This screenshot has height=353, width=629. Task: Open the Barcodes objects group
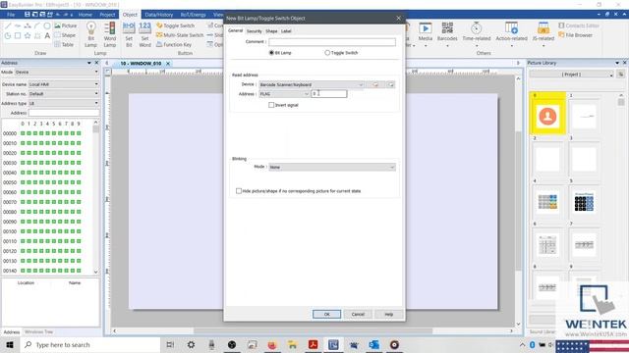447,34
